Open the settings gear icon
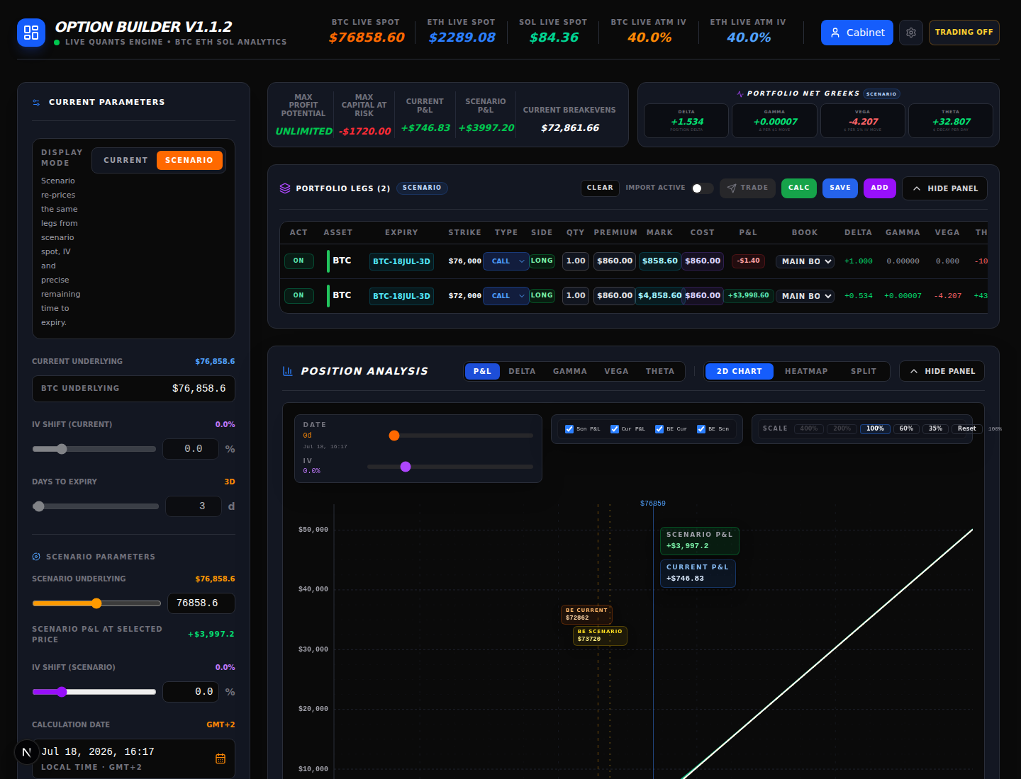 (911, 33)
